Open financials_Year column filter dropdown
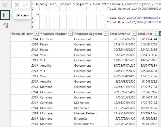This screenshot has height=127, width=161. pyautogui.click(x=37, y=34)
